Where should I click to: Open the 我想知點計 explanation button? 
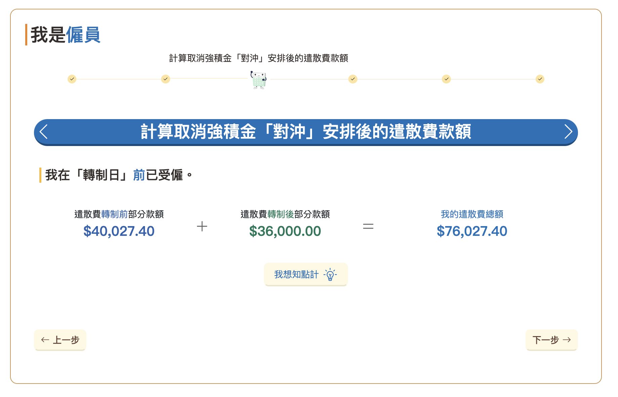pyautogui.click(x=306, y=275)
